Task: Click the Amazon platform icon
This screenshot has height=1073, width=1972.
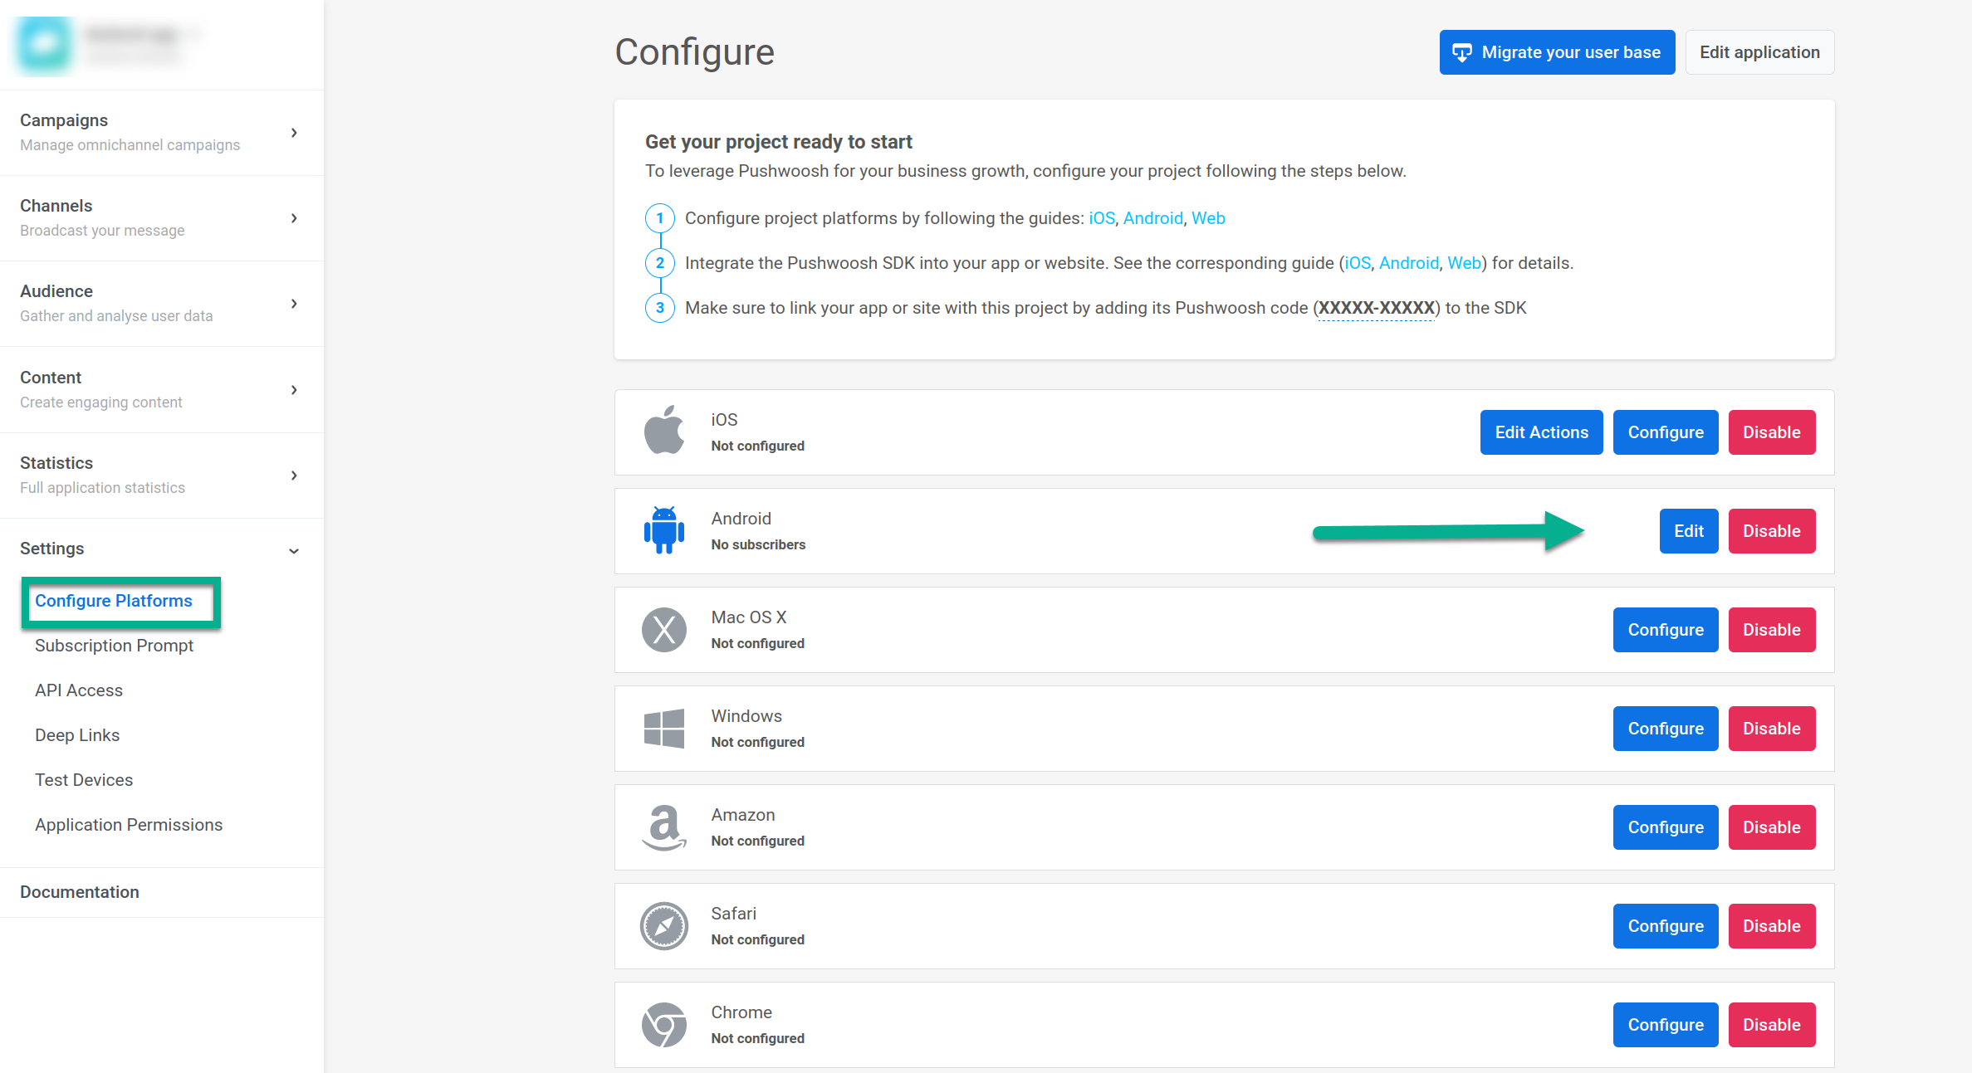Action: 663,827
